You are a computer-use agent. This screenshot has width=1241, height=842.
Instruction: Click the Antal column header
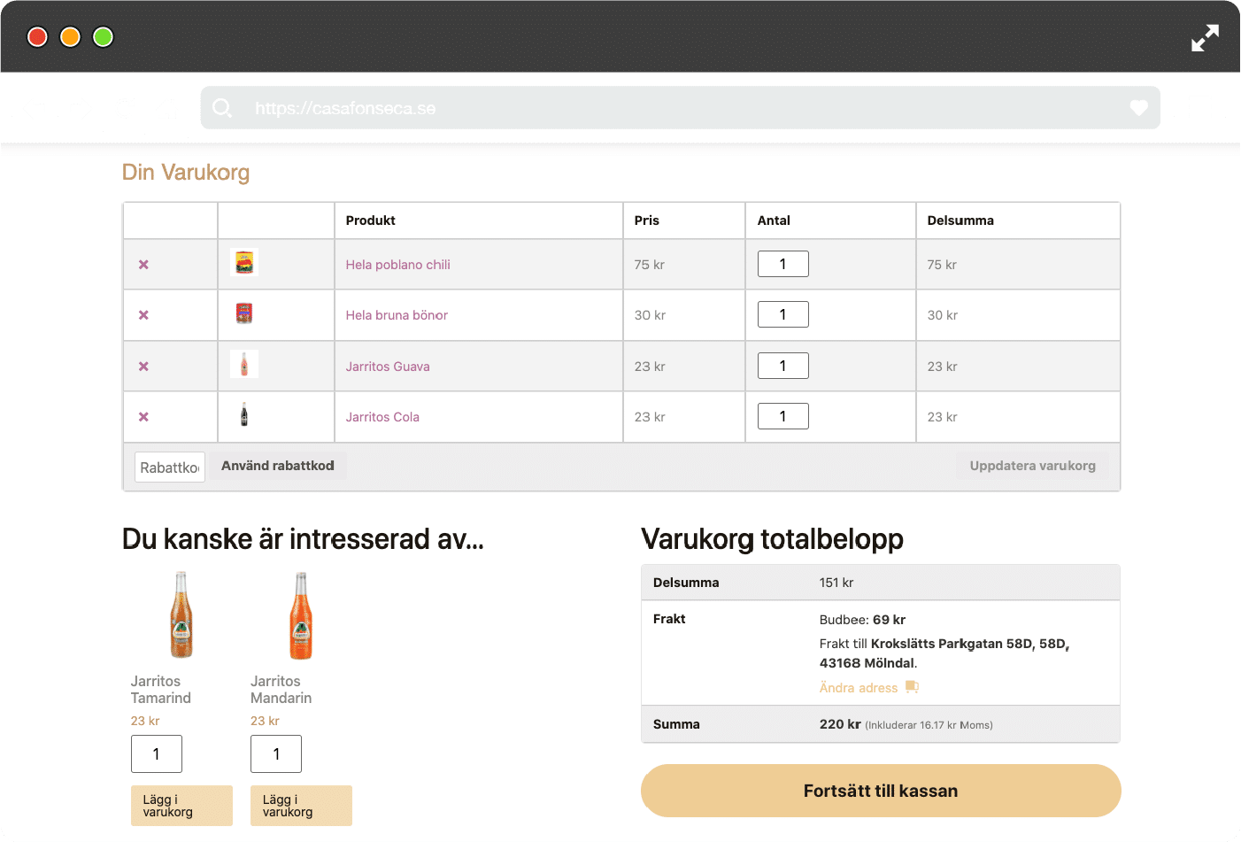click(774, 220)
